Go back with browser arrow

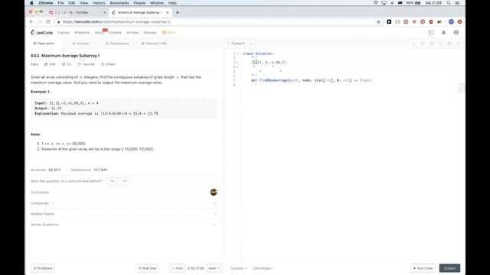click(x=31, y=22)
